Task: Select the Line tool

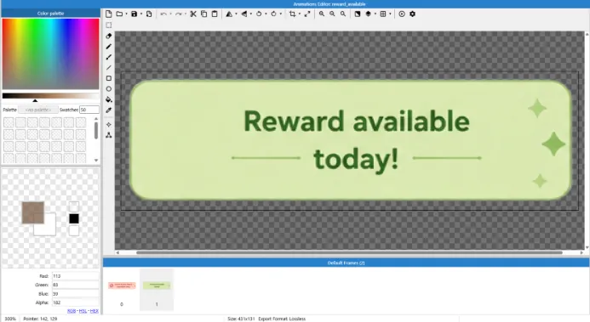Action: tap(109, 68)
